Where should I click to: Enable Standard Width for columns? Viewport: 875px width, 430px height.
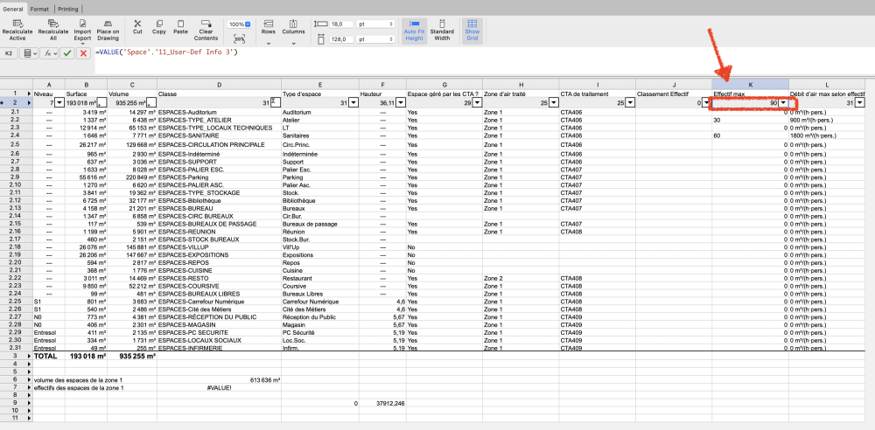point(442,30)
